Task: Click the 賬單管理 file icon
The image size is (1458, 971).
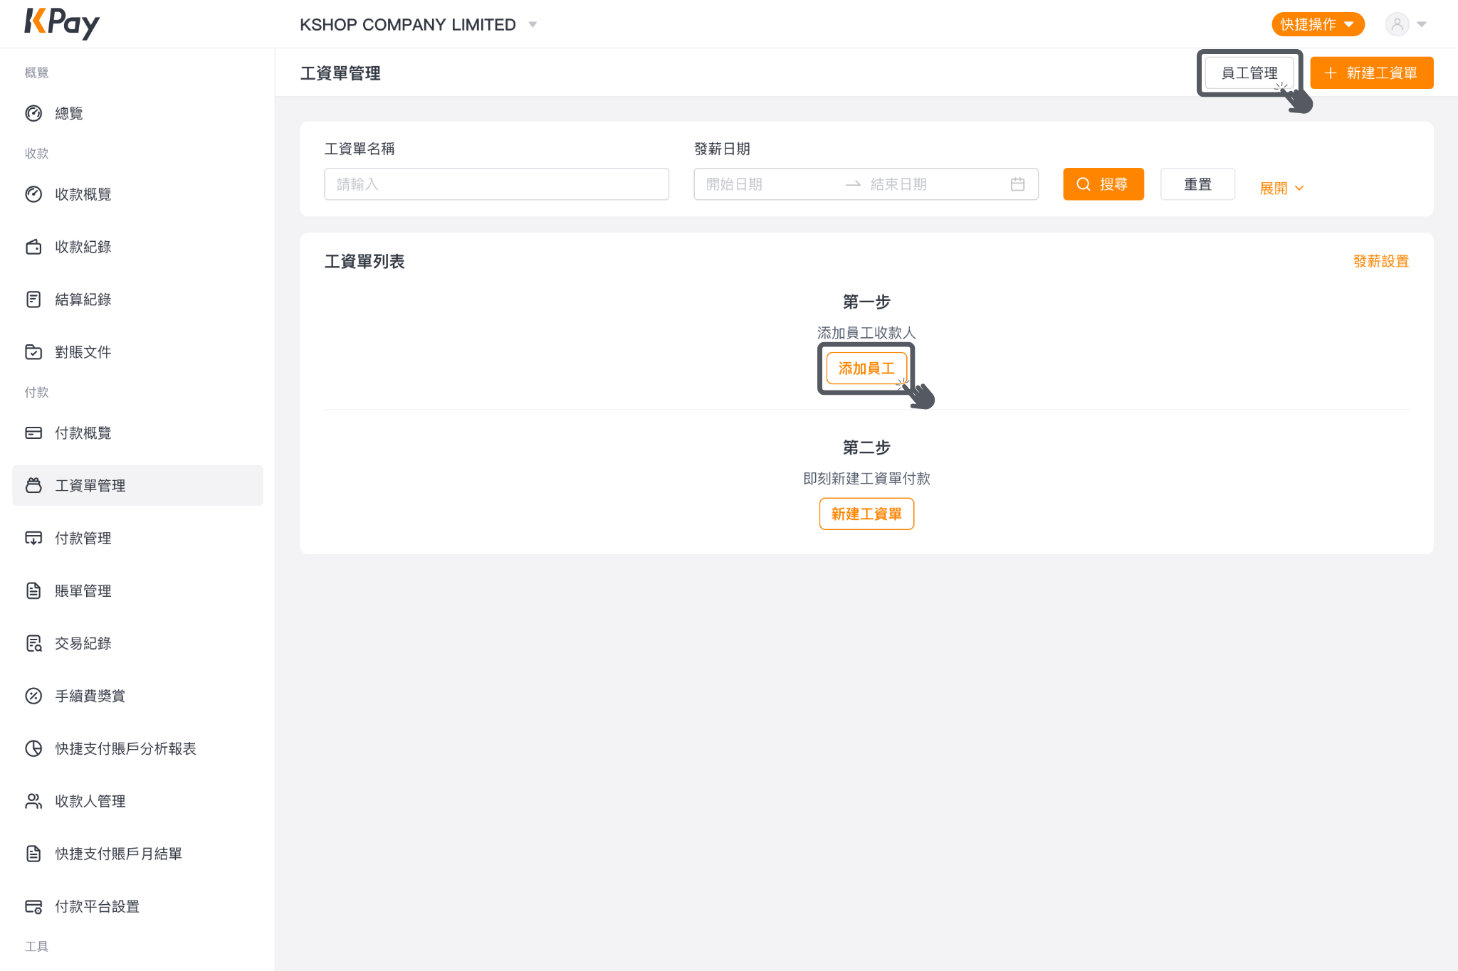Action: 33,591
